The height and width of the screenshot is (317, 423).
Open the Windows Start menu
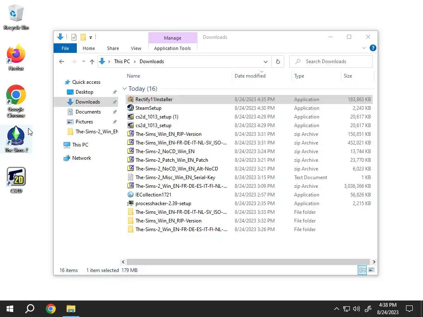(x=10, y=309)
